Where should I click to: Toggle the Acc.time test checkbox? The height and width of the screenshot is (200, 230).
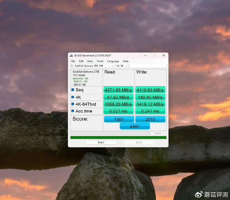pyautogui.click(x=73, y=111)
